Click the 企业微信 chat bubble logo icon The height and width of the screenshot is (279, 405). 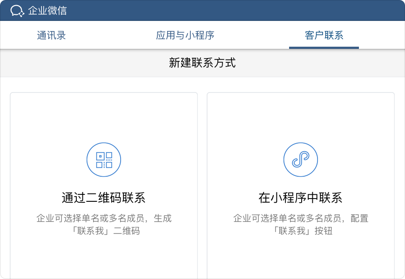click(x=17, y=11)
